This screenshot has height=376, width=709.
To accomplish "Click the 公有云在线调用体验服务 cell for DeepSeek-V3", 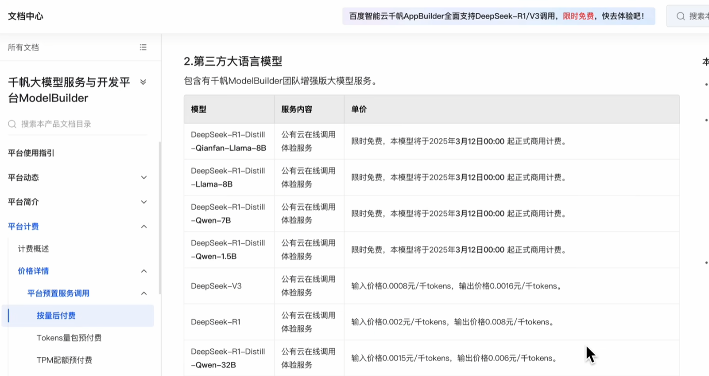I will [309, 286].
